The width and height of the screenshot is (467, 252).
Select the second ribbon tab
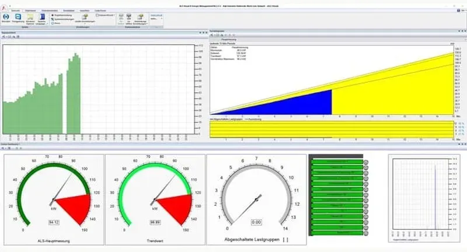click(30, 10)
